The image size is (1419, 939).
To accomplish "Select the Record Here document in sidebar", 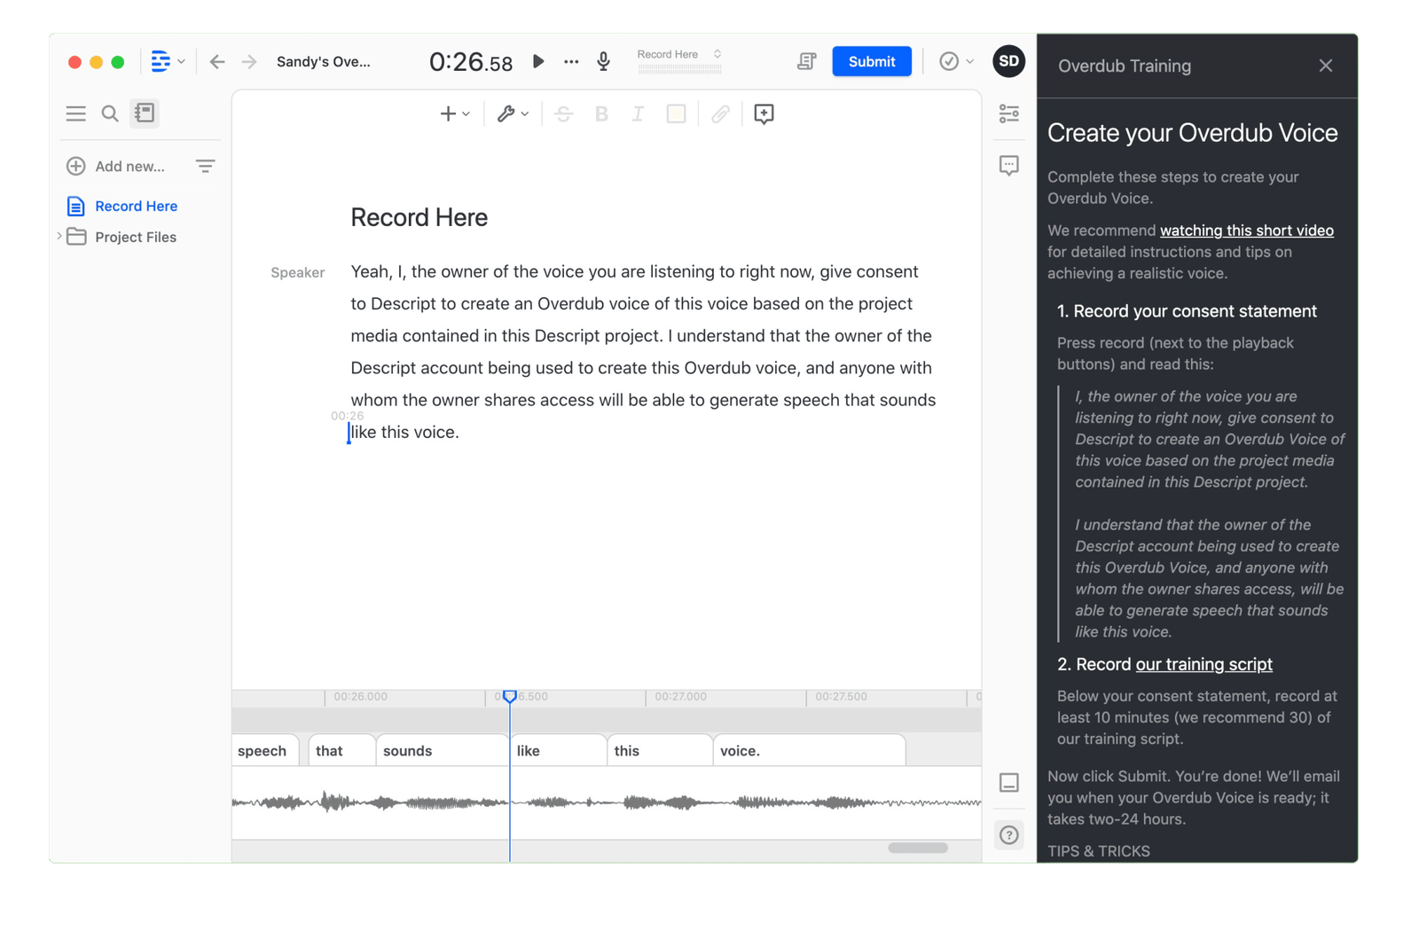I will [135, 206].
